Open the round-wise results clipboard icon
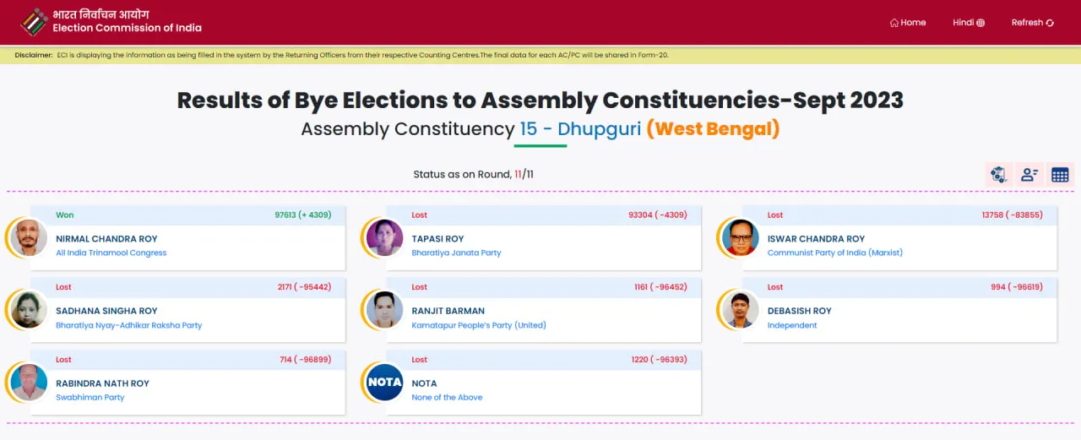The height and width of the screenshot is (440, 1081). coord(999,175)
